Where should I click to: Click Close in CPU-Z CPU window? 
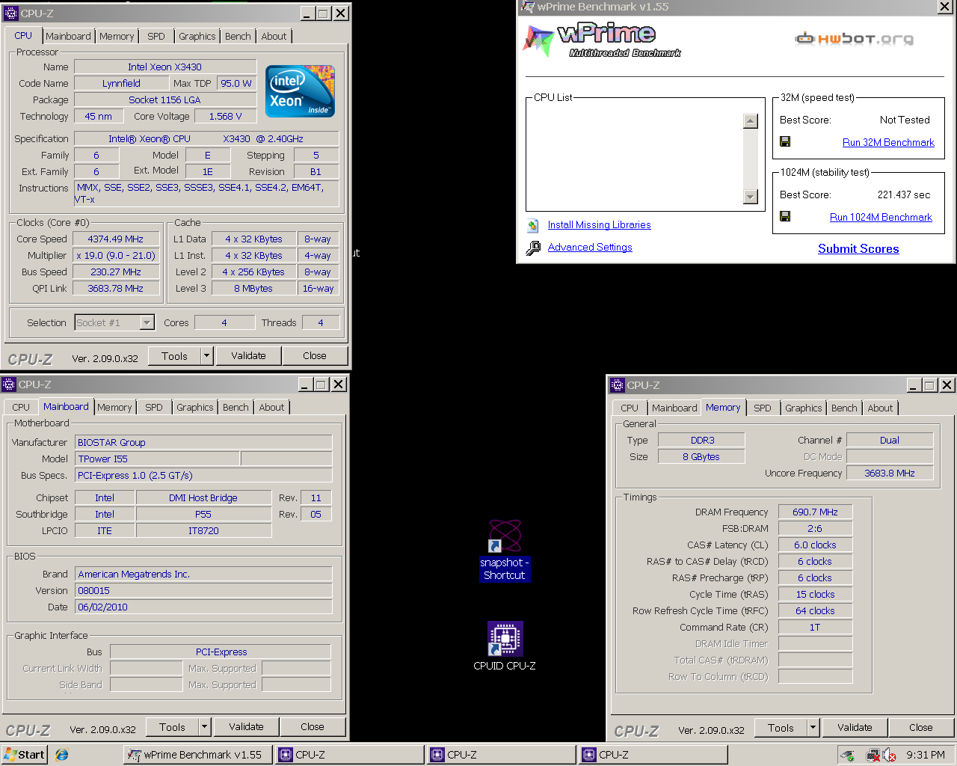click(x=315, y=356)
